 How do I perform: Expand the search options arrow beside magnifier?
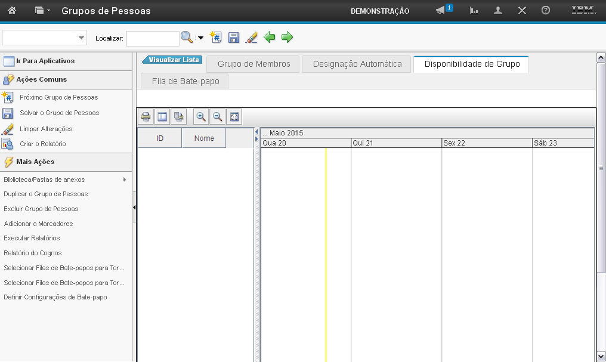point(200,38)
